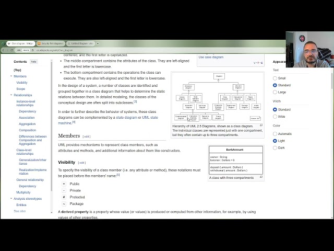334x251 pixels.
Task: Open the UML state machine link
Action: [108, 120]
